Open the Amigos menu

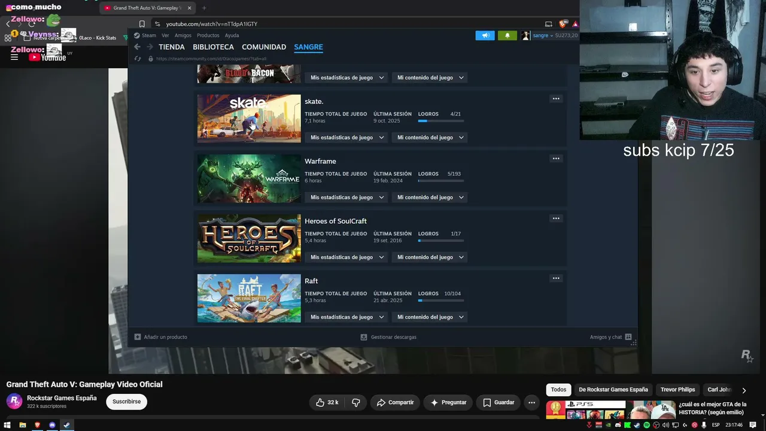click(183, 35)
